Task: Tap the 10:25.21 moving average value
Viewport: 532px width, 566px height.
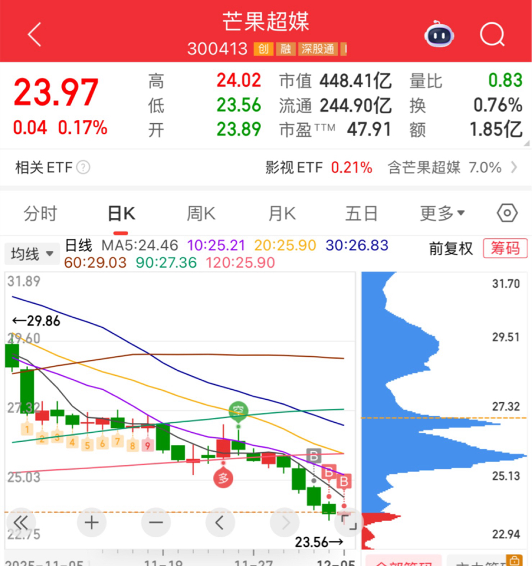Action: coord(216,245)
